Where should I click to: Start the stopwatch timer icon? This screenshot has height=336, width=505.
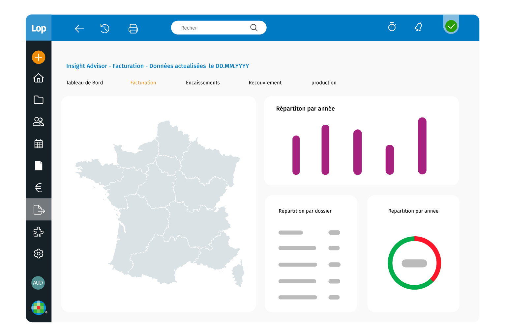tap(392, 27)
